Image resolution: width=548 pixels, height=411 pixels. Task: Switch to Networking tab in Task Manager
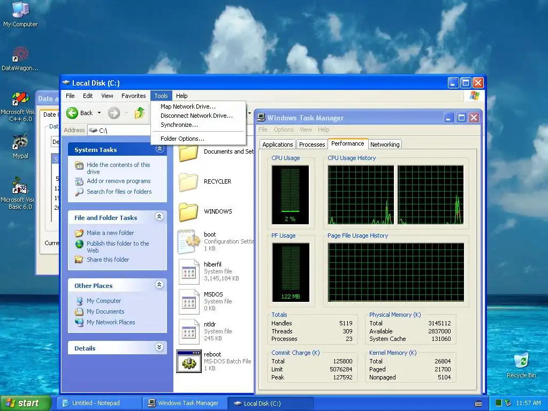[x=385, y=144]
